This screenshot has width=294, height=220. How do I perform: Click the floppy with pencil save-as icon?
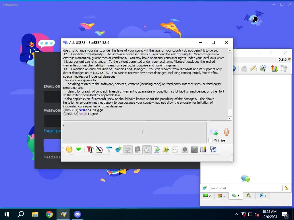click(204, 150)
